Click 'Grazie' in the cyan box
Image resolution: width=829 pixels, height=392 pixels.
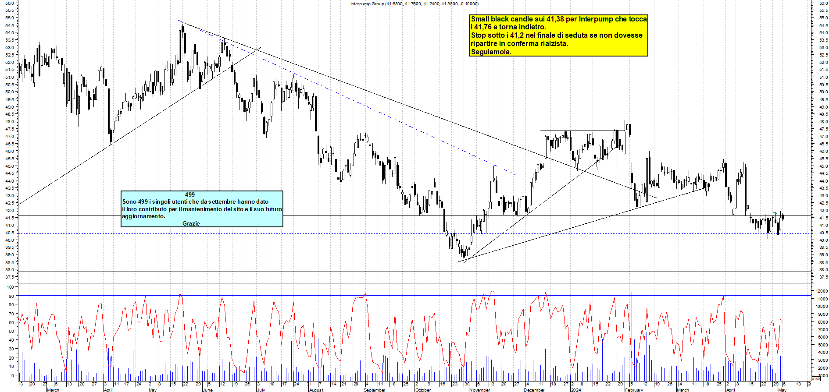click(191, 223)
